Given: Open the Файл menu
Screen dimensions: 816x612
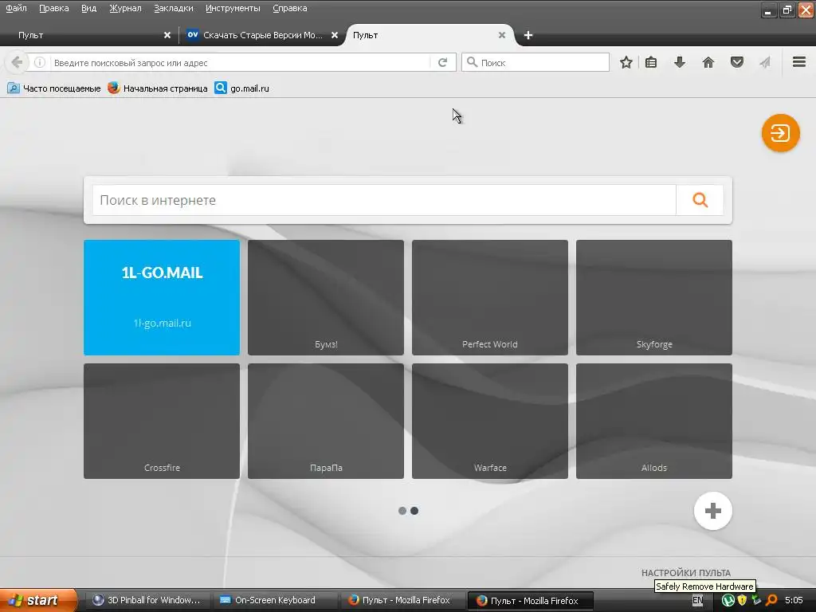Looking at the screenshot, I should click(16, 8).
